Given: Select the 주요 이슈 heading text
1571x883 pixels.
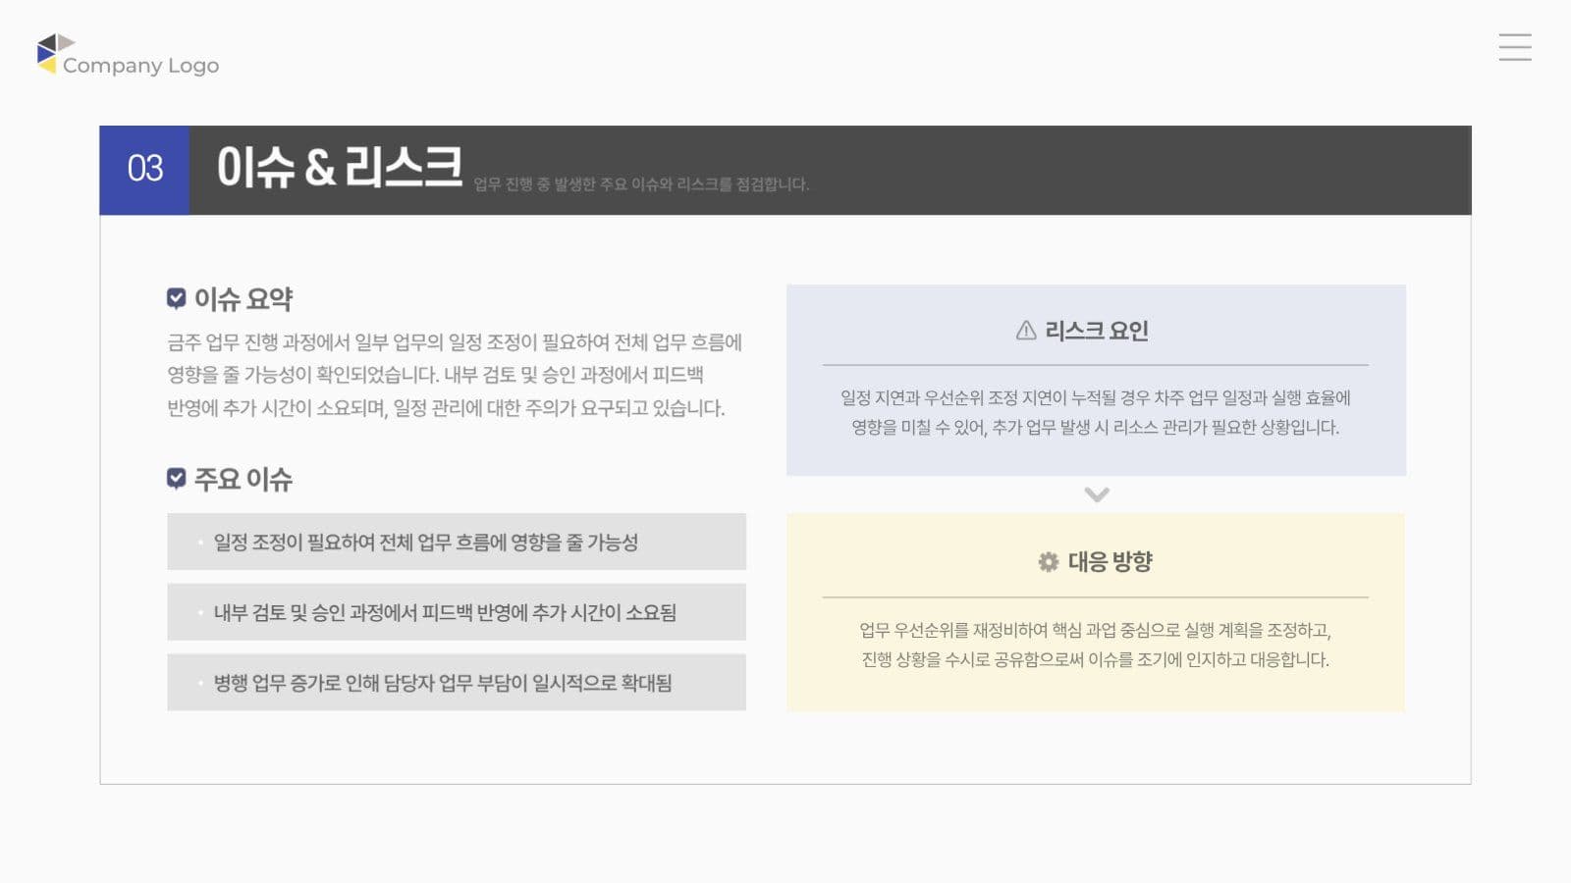Looking at the screenshot, I should click(244, 480).
